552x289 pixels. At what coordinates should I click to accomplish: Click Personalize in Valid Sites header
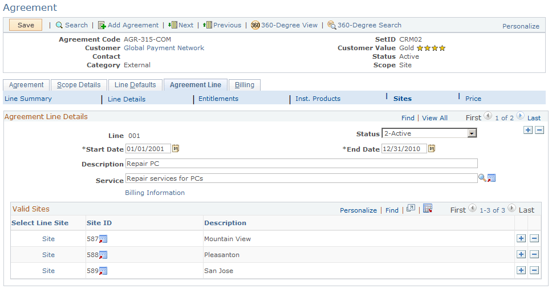(358, 210)
